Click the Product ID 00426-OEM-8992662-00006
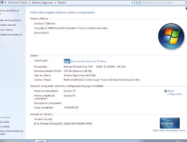This screenshot has width=187, height=142. coord(78,124)
